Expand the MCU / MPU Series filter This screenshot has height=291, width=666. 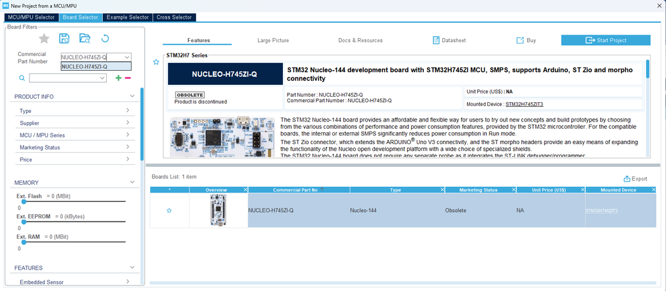click(x=127, y=135)
